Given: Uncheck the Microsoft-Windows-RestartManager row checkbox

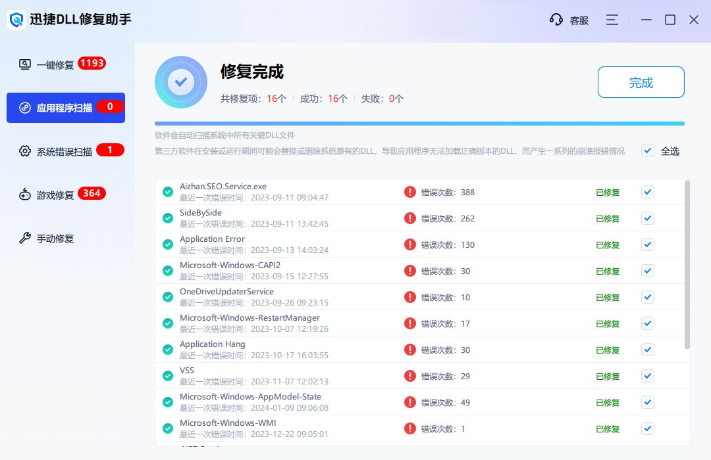Looking at the screenshot, I should click(648, 323).
